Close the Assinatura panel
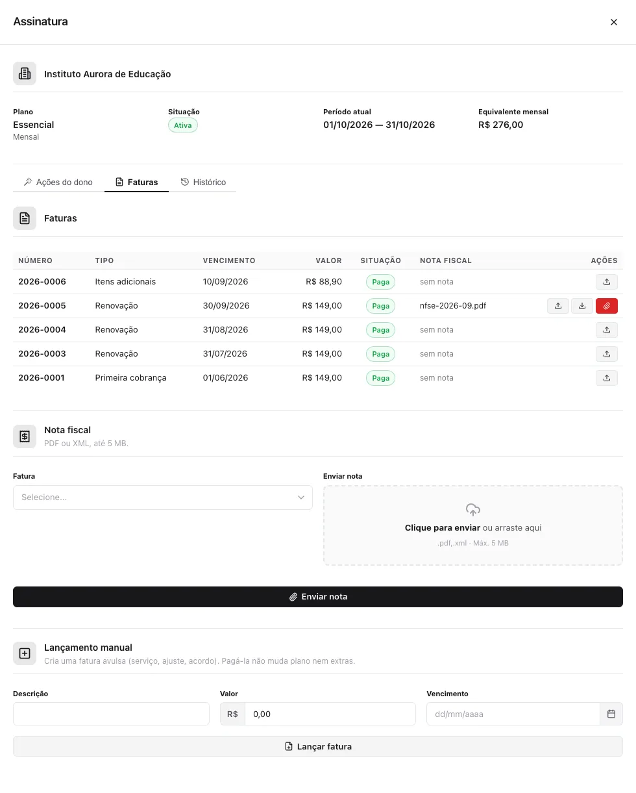 click(x=614, y=22)
